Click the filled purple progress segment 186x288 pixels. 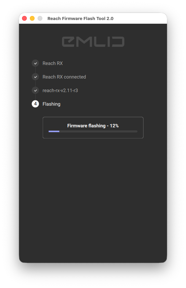(x=54, y=131)
